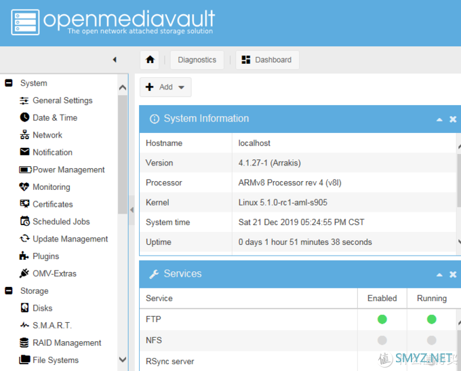This screenshot has height=371, width=461.
Task: Click the Service column header
Action: [x=248, y=298]
